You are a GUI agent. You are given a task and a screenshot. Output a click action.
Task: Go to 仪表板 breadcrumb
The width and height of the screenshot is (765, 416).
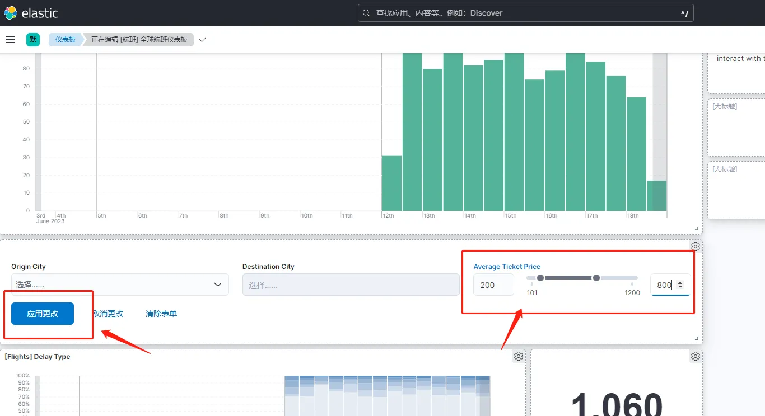[x=65, y=40]
